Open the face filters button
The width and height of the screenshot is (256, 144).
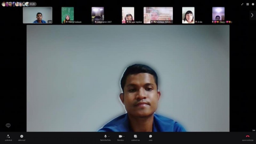22,136
